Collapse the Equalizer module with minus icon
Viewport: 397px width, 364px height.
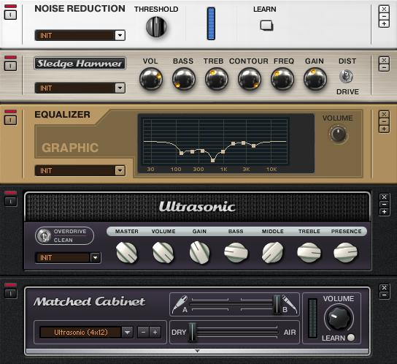[x=384, y=122]
